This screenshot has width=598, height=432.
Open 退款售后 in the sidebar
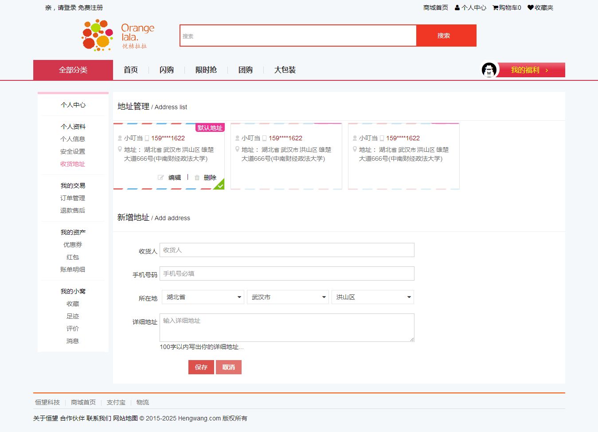coord(73,210)
